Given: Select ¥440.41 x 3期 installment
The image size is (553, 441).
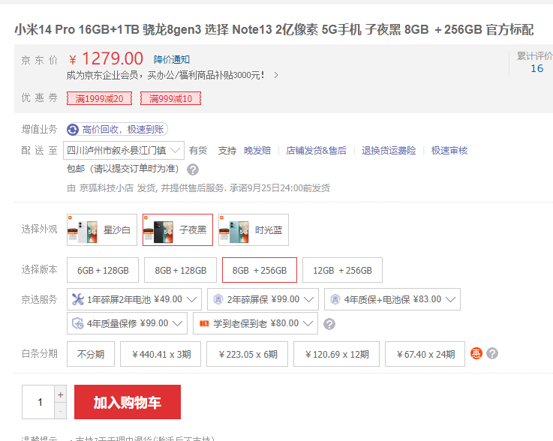Looking at the screenshot, I should (161, 354).
